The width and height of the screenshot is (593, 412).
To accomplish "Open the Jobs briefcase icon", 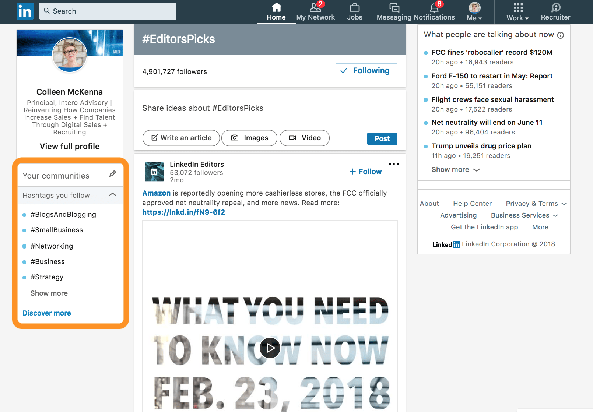I will (x=354, y=8).
